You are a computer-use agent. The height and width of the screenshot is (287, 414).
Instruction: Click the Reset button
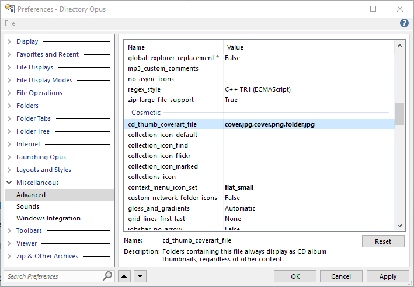coord(383,242)
